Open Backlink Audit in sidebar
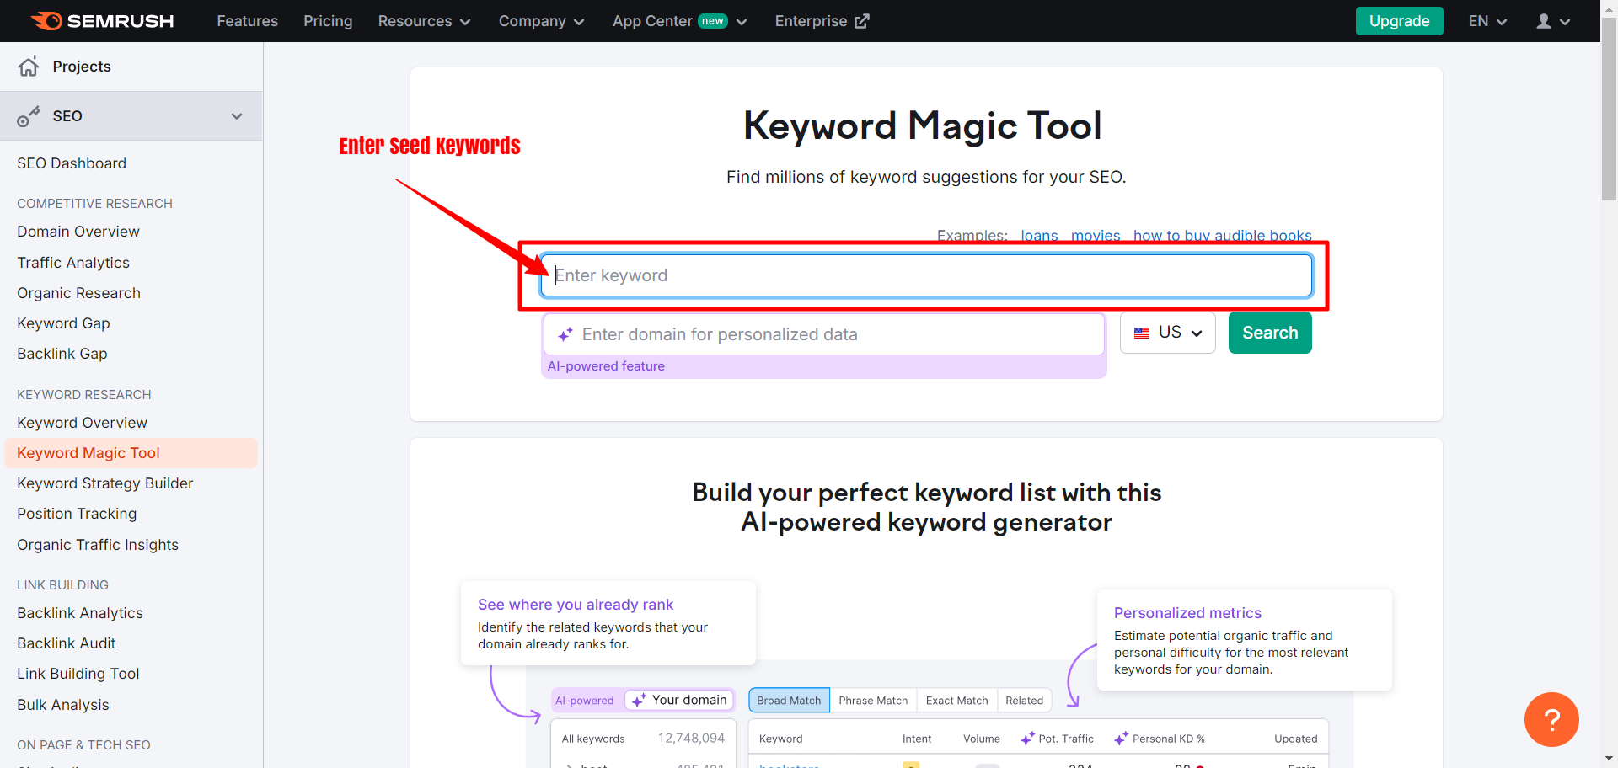Screen dimensions: 1618x768 67,643
